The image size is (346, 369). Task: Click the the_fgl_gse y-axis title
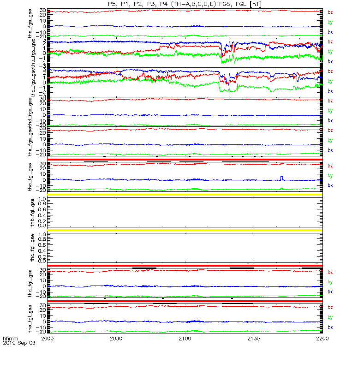tap(30, 319)
